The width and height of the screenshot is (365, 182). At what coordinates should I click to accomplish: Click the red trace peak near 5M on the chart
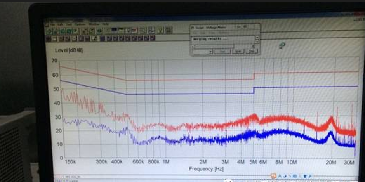point(254,116)
